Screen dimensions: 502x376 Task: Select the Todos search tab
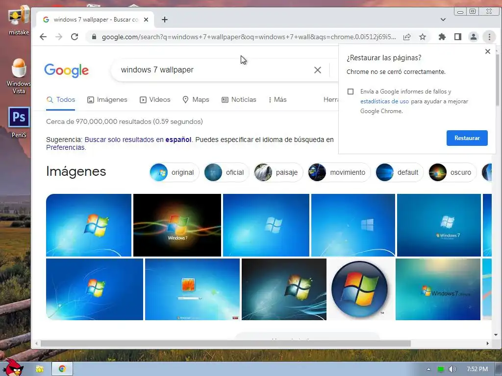click(x=60, y=99)
